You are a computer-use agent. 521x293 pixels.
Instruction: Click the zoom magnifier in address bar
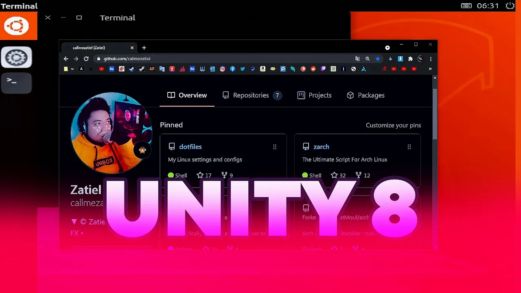[x=368, y=59]
